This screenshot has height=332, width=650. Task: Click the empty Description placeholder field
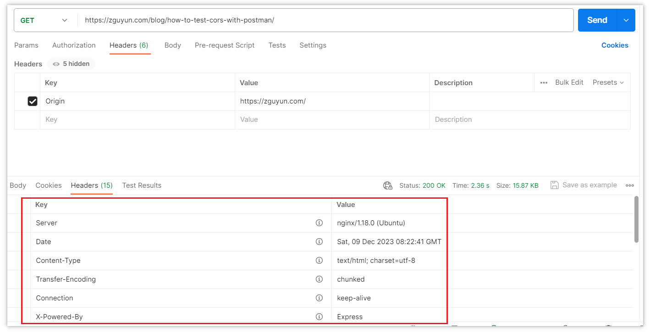[x=530, y=120]
